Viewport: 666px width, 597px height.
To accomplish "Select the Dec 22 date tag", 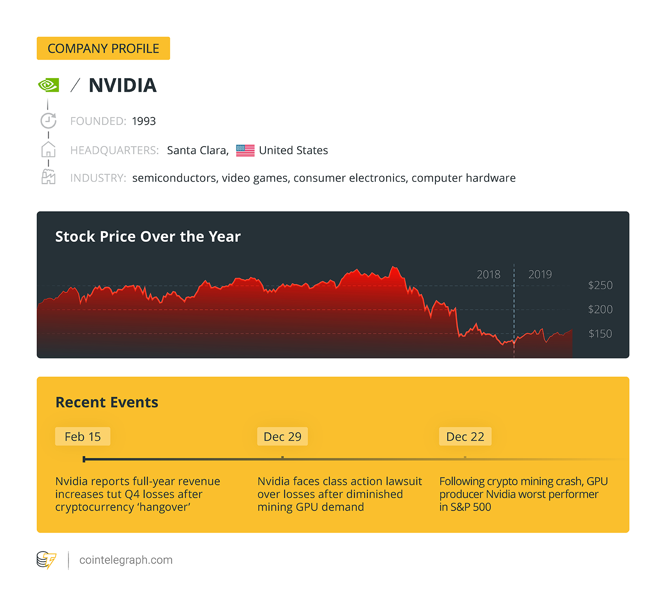I will click(x=465, y=436).
